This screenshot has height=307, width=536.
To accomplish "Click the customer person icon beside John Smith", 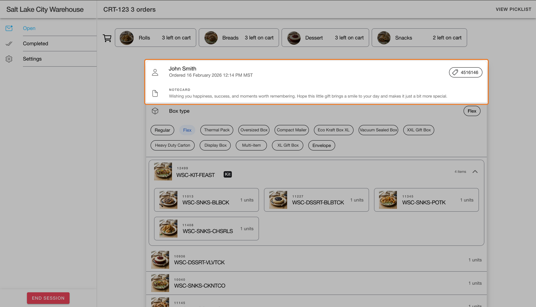I will pyautogui.click(x=155, y=72).
